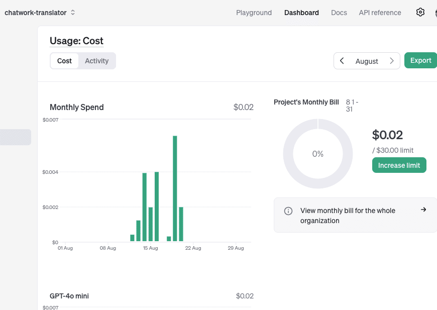Click the tallest bar in Monthly Spend chart

pos(175,188)
